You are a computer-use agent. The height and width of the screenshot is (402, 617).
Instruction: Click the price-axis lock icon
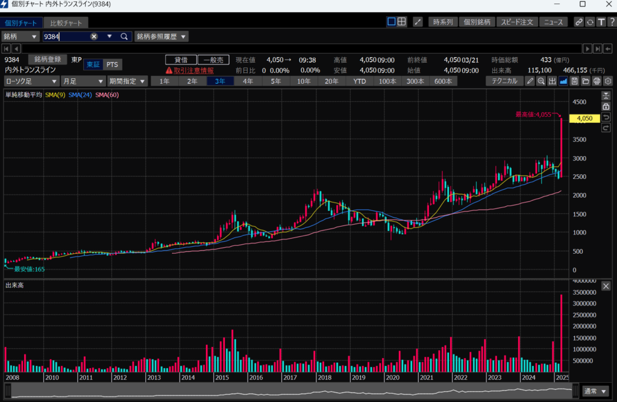coord(606,107)
